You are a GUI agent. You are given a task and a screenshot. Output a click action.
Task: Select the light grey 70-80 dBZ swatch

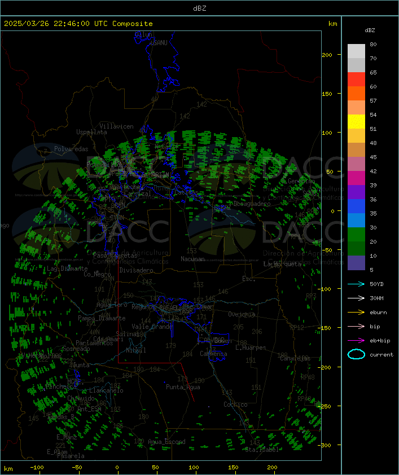point(356,51)
